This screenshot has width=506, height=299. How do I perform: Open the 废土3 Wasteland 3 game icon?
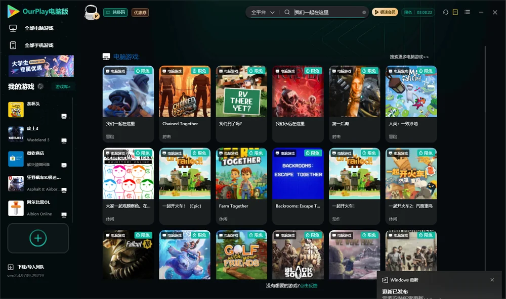tap(16, 134)
